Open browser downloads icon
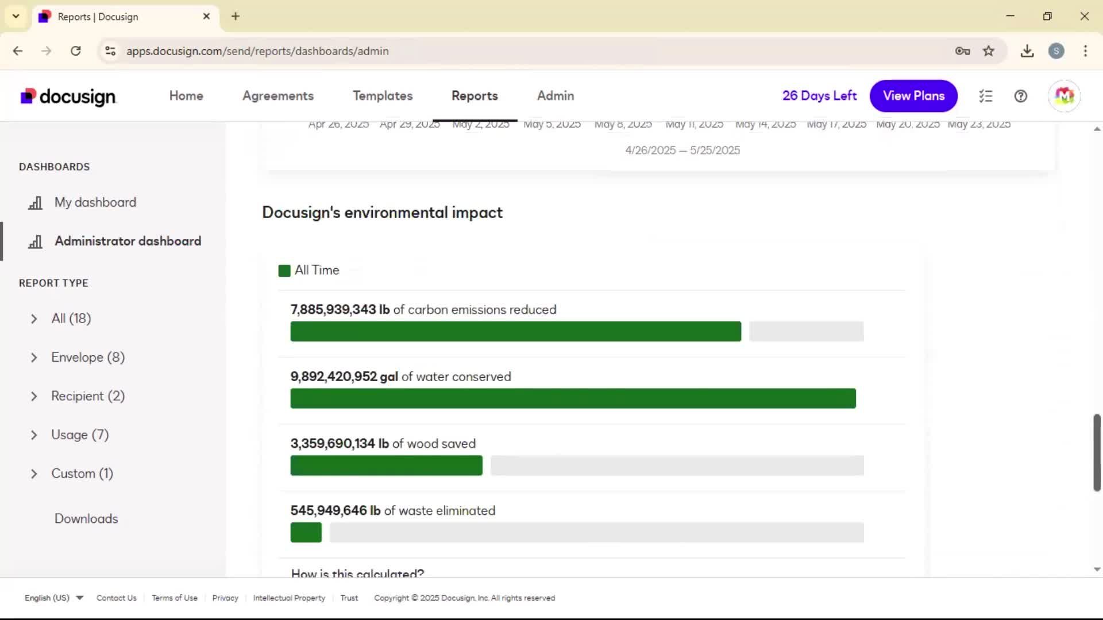1103x620 pixels. point(1027,51)
